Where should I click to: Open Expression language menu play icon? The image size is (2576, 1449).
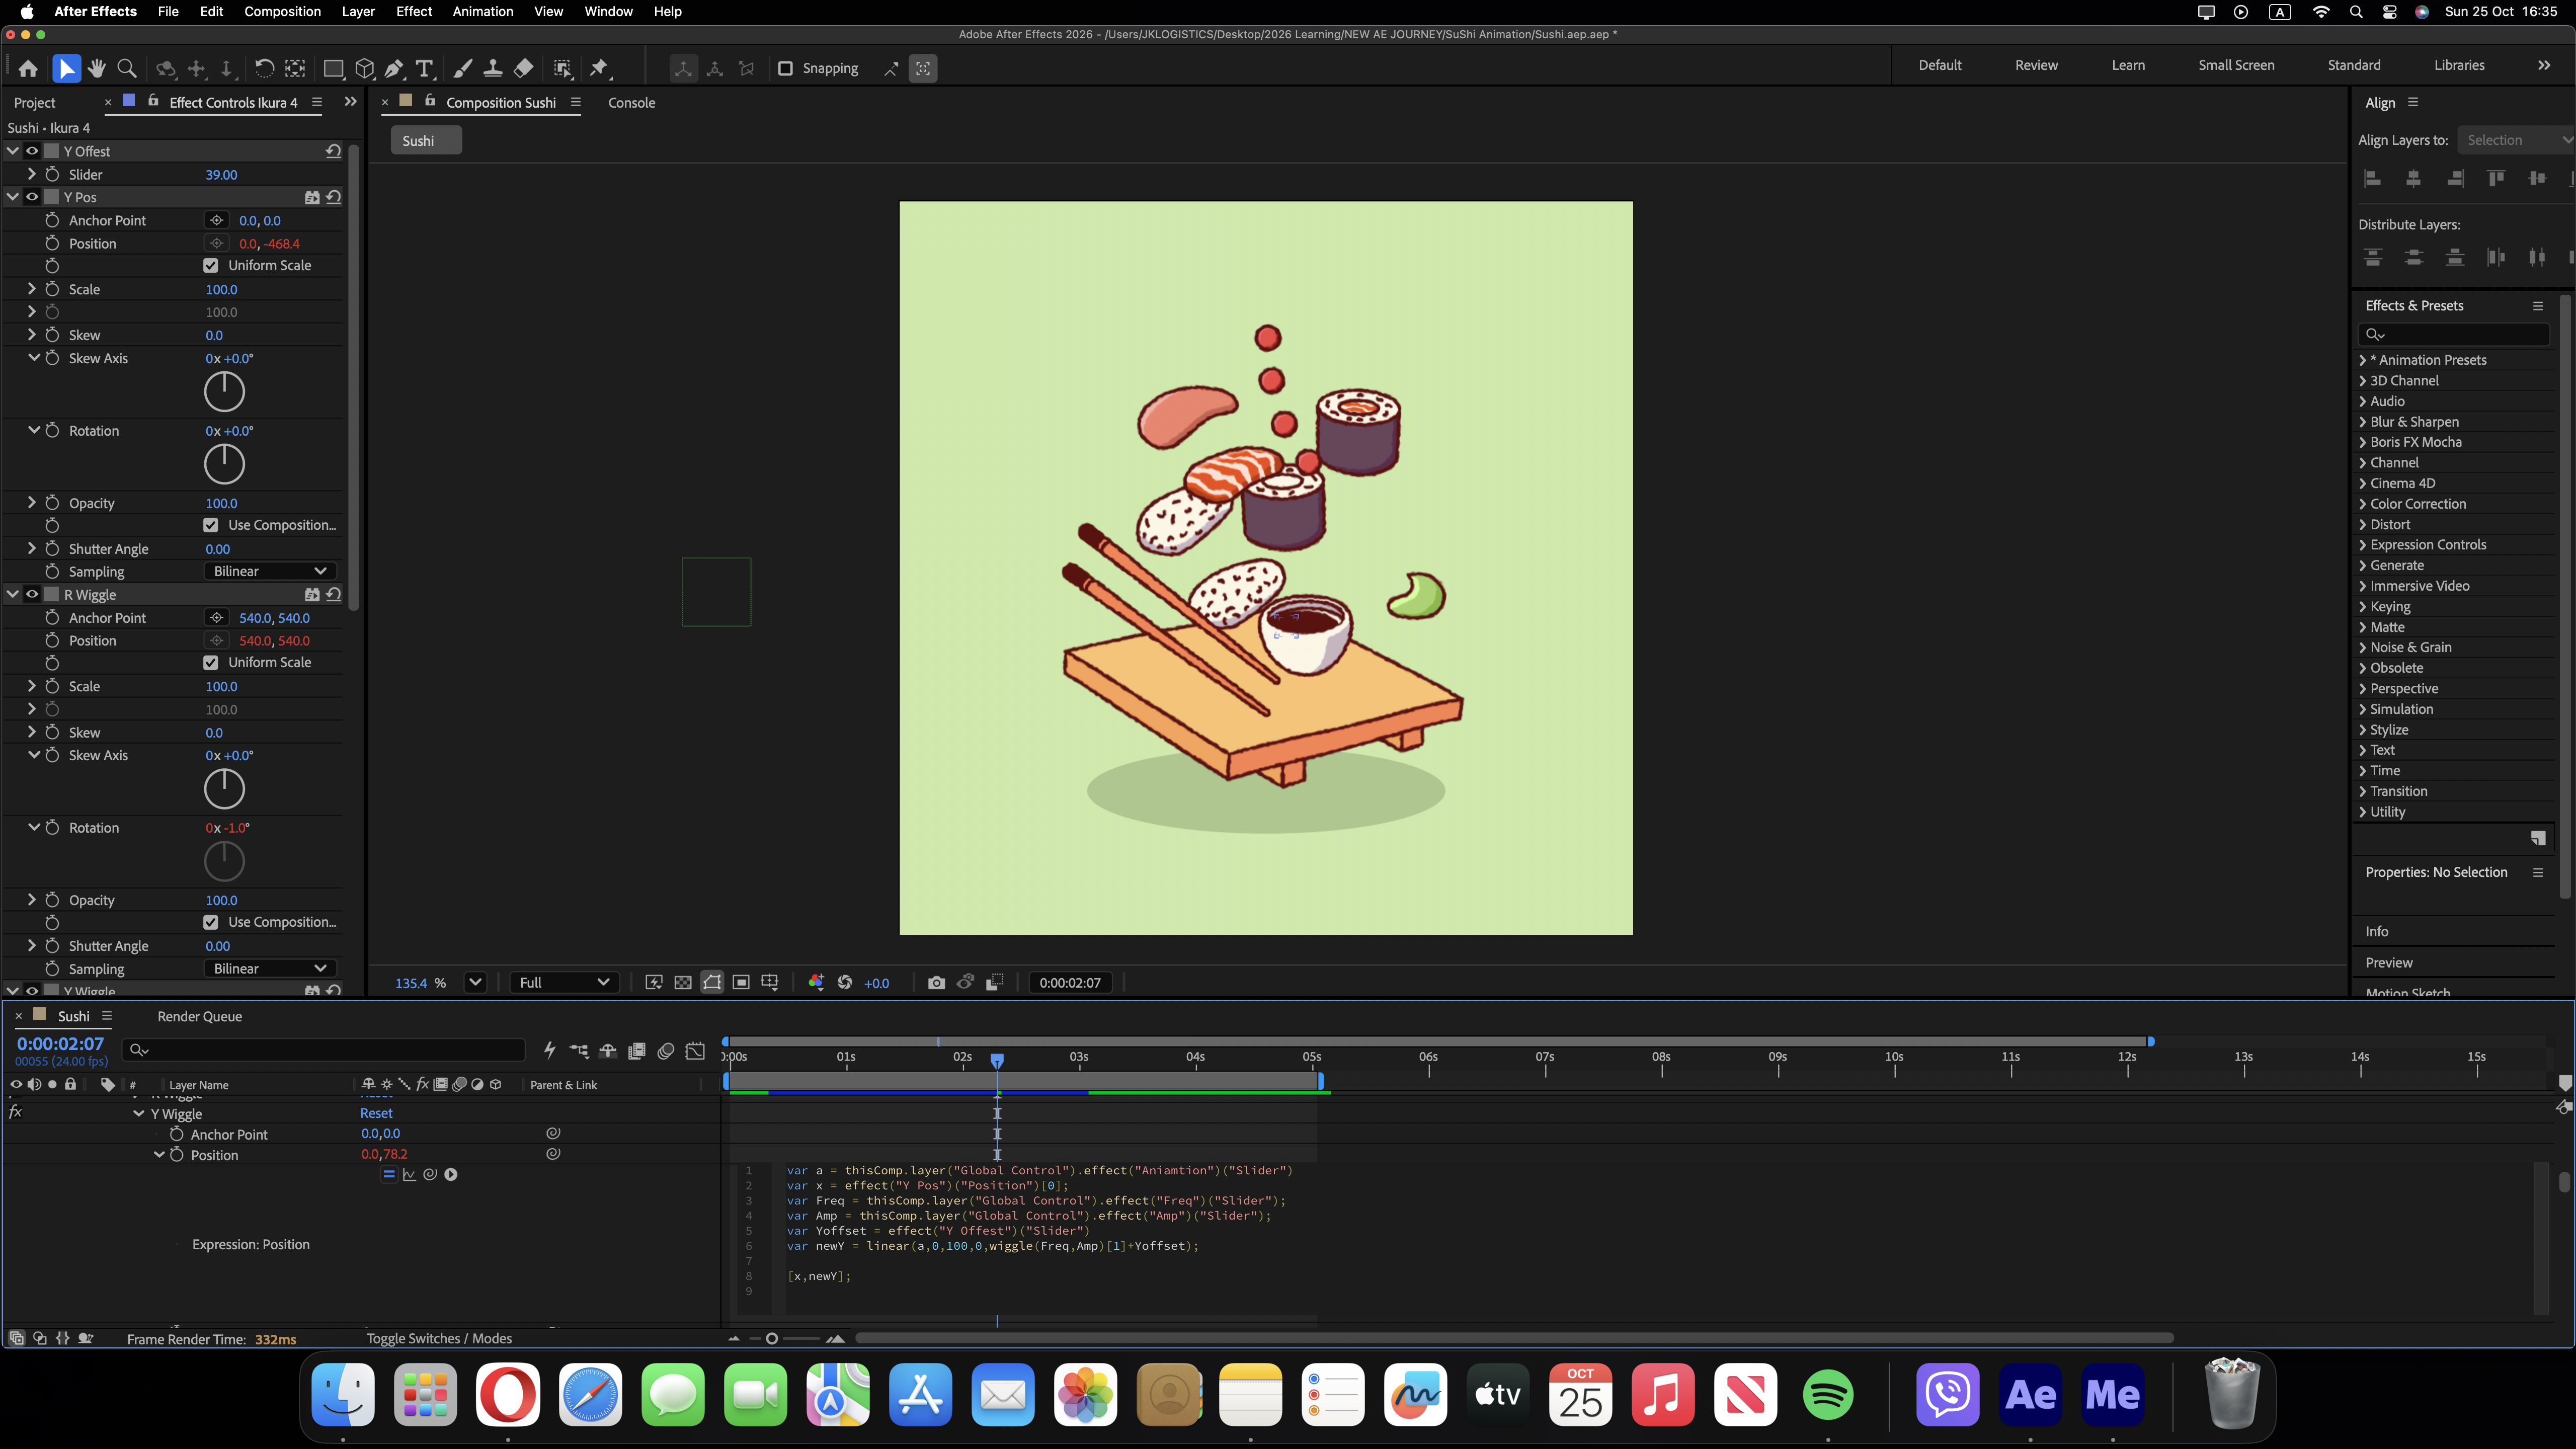[451, 1175]
